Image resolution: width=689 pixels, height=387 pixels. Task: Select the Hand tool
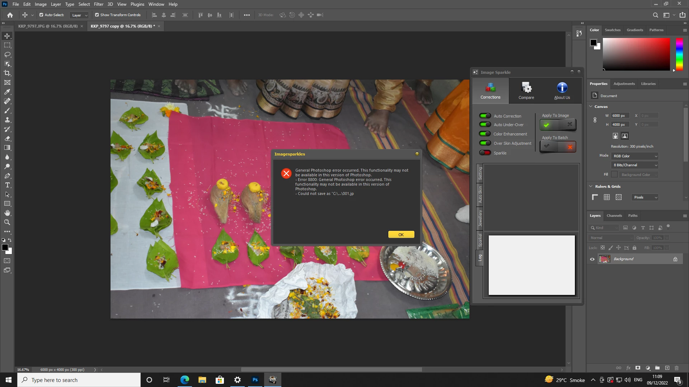coord(7,213)
